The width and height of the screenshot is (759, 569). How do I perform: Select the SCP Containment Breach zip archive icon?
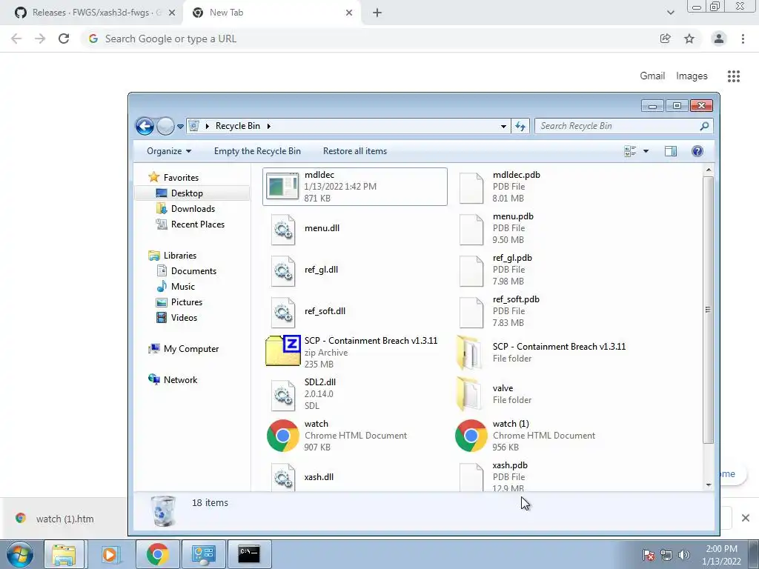(283, 350)
